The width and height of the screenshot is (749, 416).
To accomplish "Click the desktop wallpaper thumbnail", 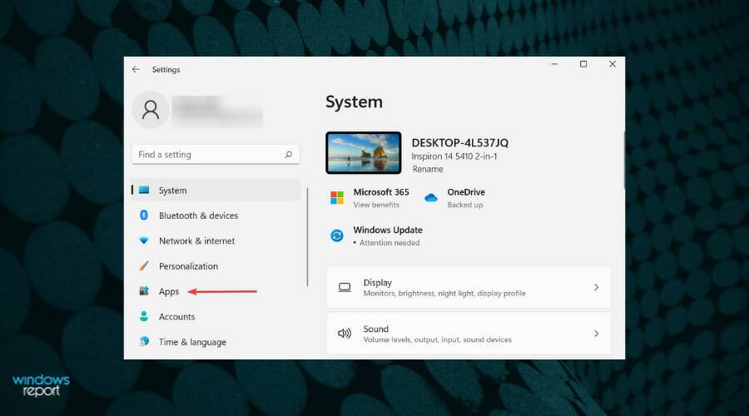I will 364,153.
